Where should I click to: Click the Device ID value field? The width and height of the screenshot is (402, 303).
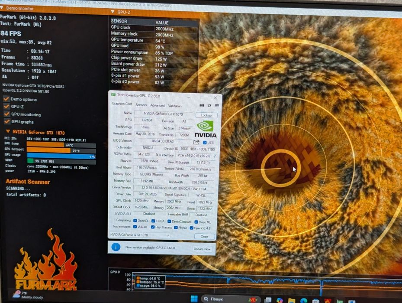(x=197, y=149)
